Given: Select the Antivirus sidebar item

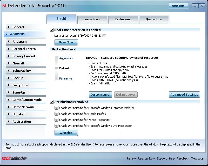Looking at the screenshot, I should coord(25,34).
